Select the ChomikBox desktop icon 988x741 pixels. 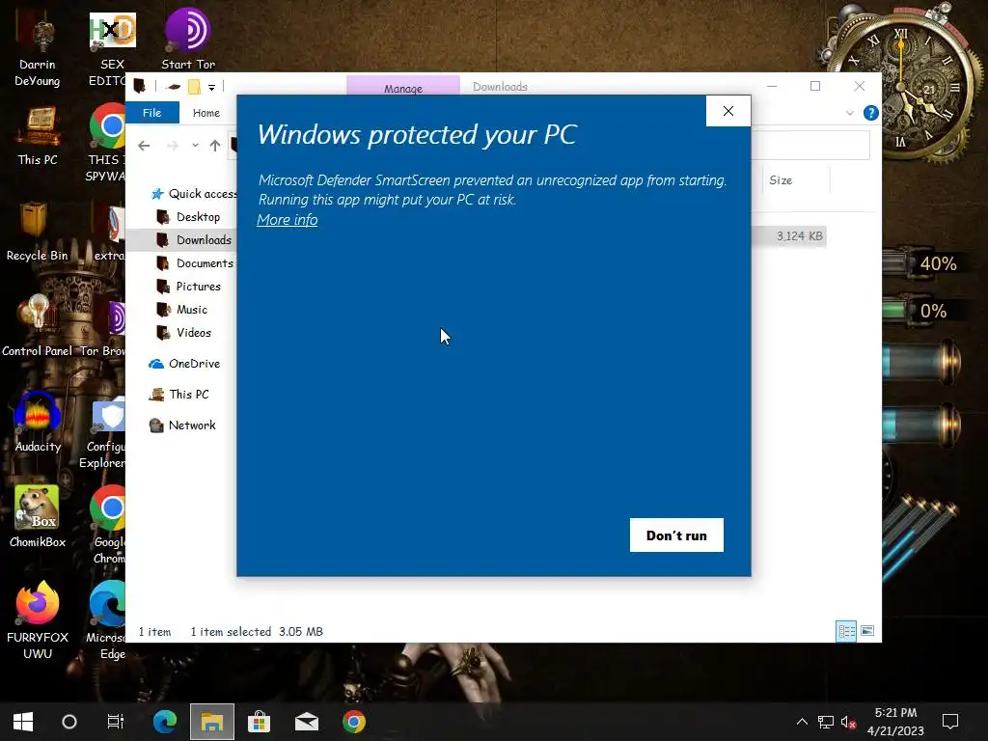38,517
